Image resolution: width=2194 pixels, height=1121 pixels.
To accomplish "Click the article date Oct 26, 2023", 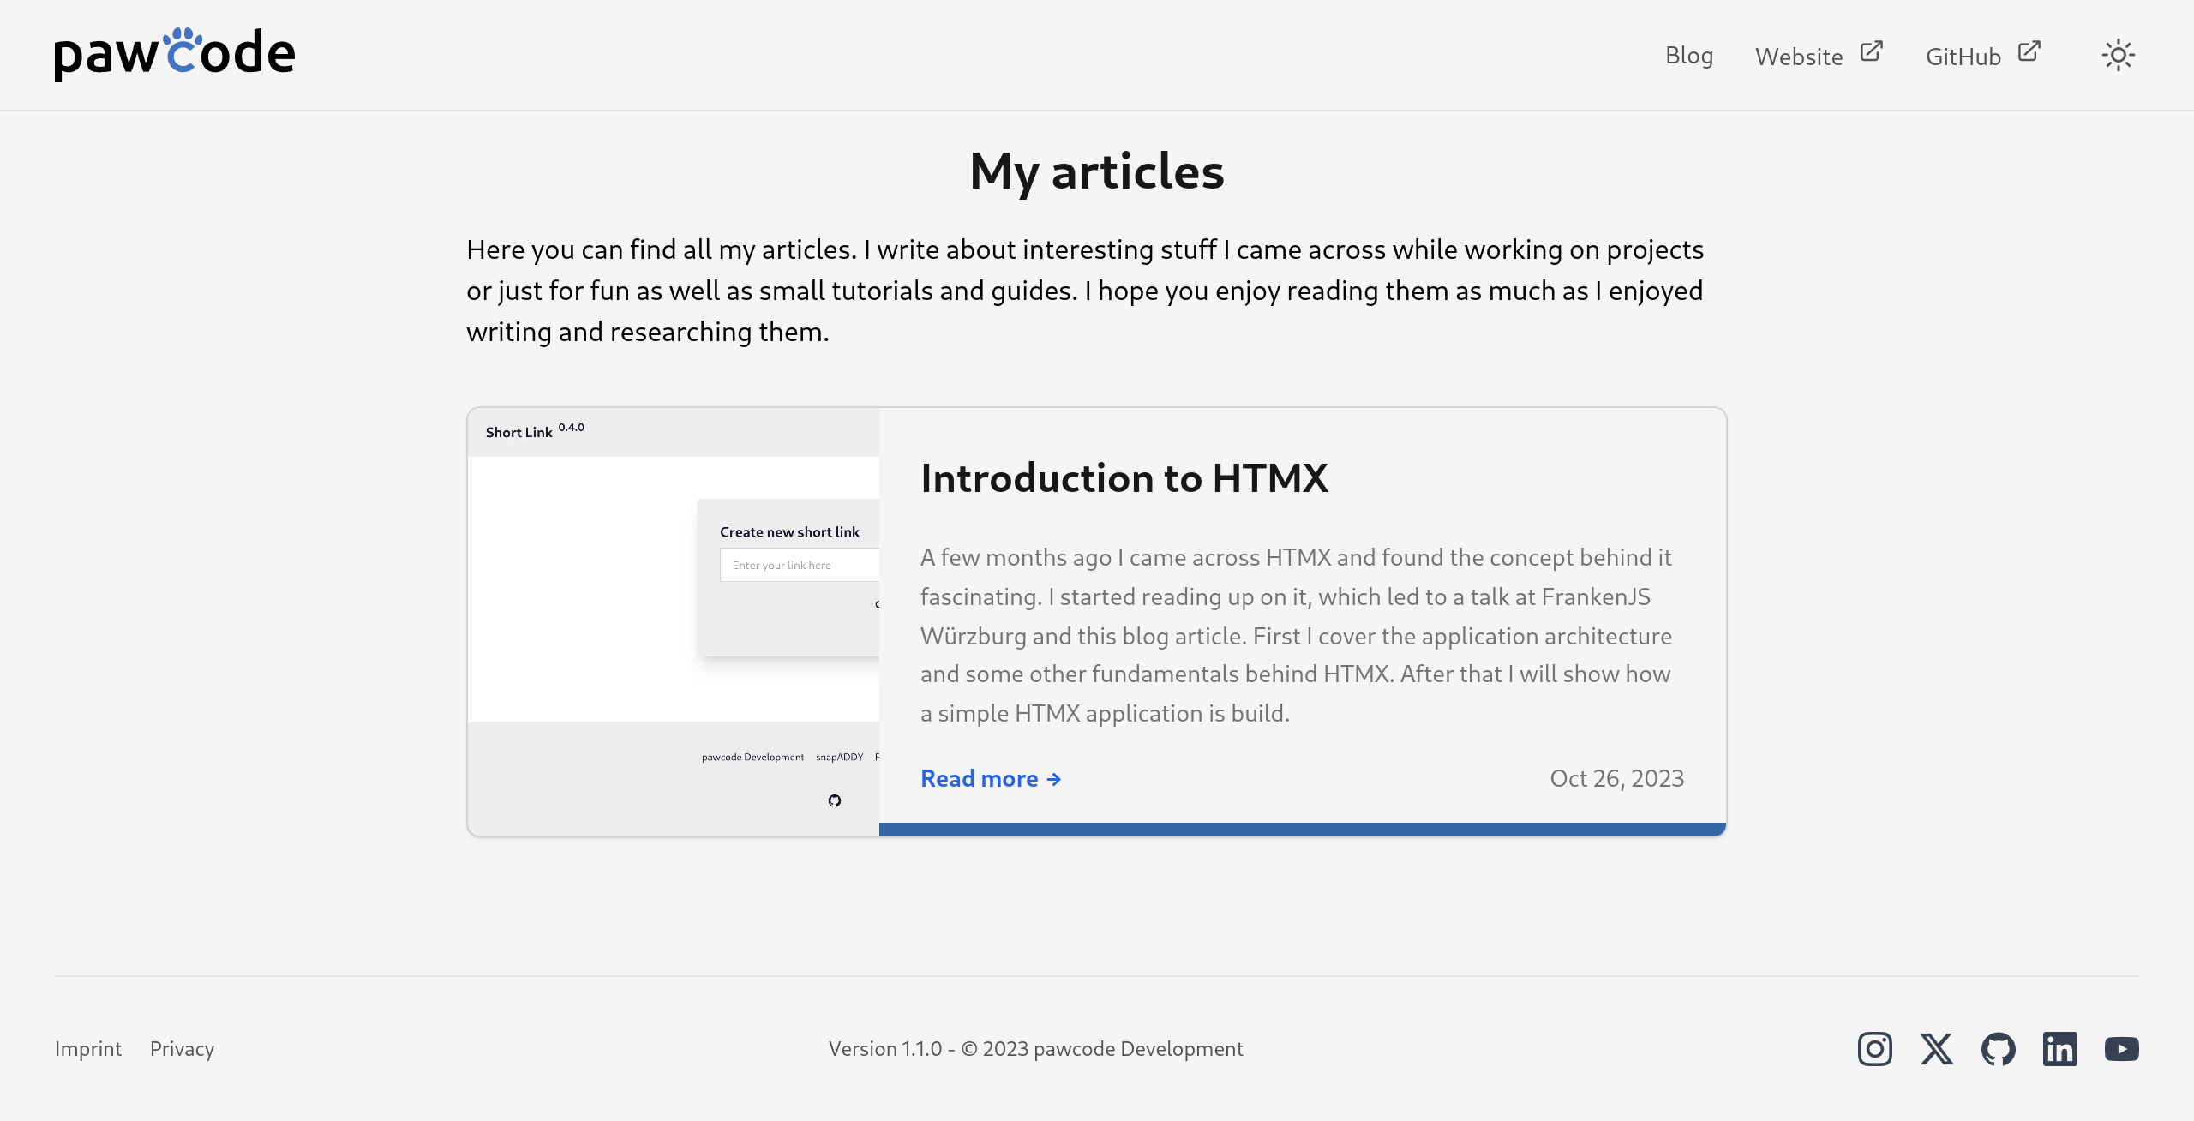I will coord(1616,778).
